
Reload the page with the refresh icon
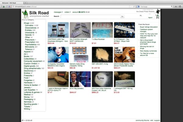point(134,6)
